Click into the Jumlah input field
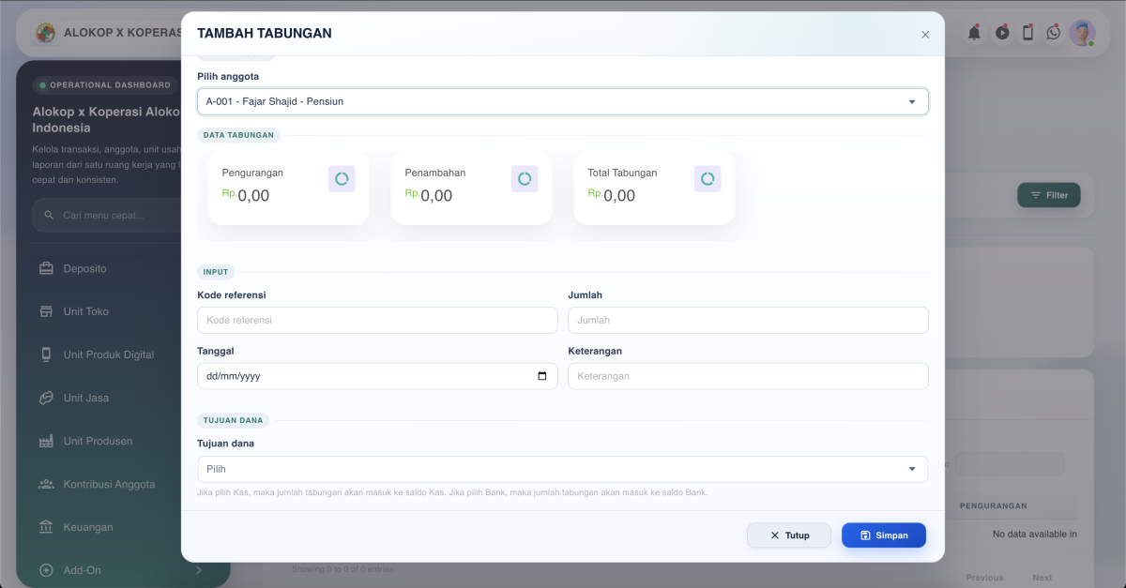1126x588 pixels. click(x=748, y=320)
